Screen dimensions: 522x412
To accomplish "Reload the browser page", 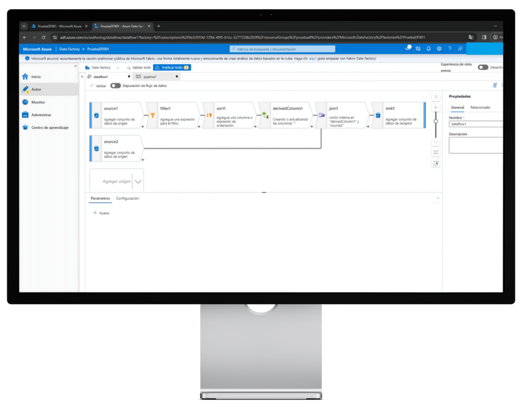I will tap(43, 37).
